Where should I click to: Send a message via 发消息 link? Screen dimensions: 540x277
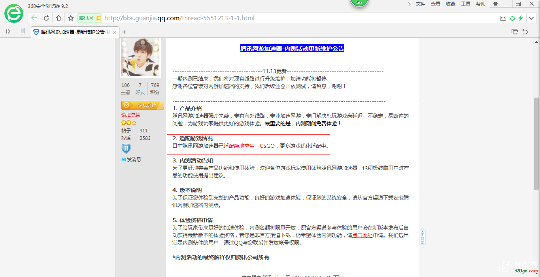pos(131,160)
